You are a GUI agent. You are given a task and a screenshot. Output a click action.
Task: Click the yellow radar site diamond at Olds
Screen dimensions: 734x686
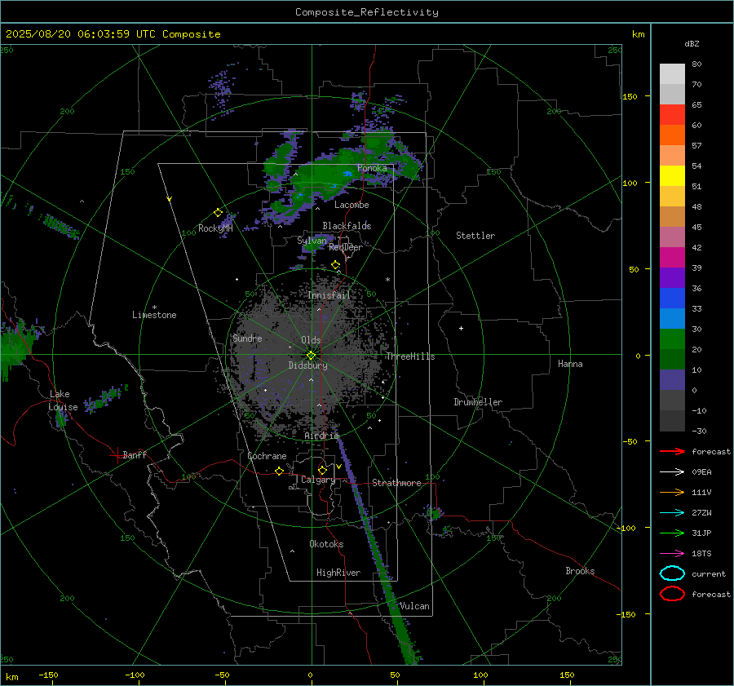pos(311,356)
